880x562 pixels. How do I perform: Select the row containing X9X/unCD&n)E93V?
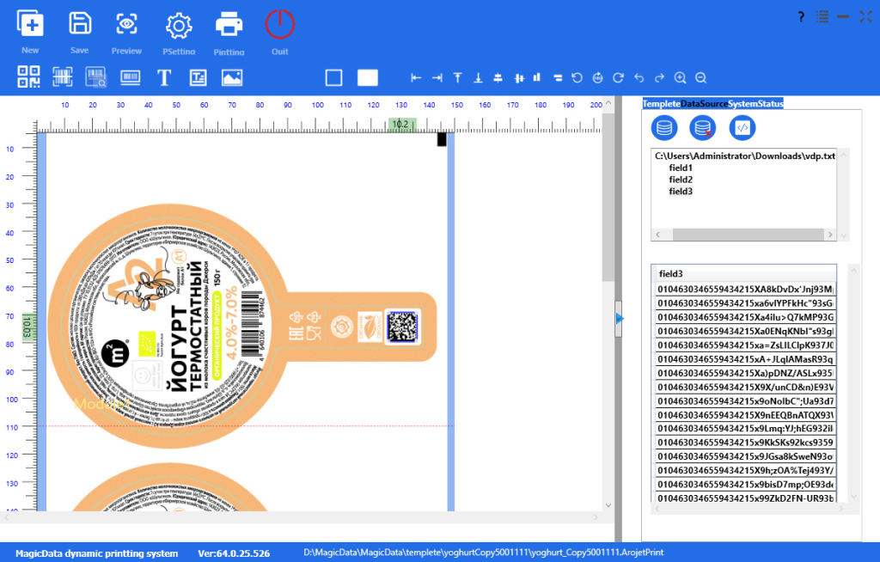point(745,387)
